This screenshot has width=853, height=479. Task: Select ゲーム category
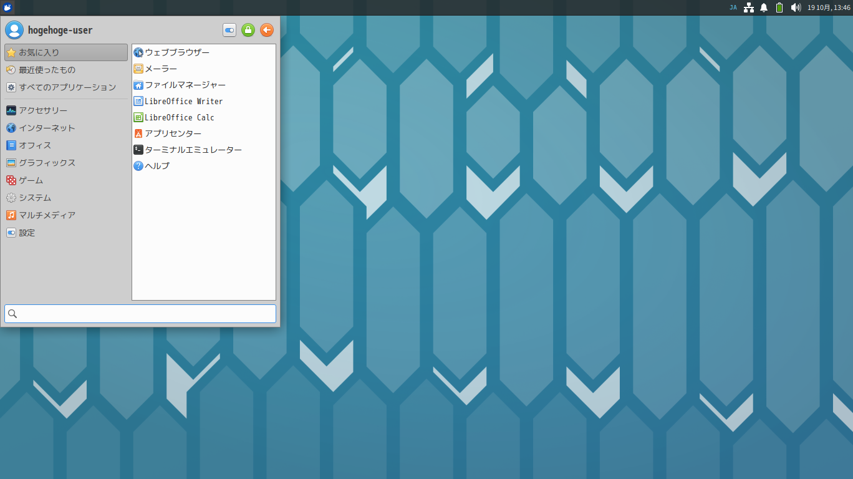(x=66, y=180)
